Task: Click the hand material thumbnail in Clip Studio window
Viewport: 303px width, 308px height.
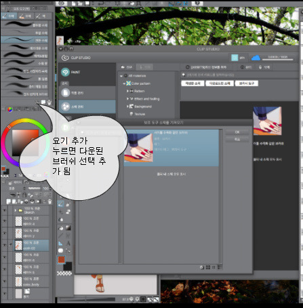Action: click(267, 121)
